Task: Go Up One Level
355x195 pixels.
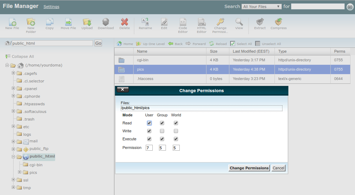Action: click(151, 44)
